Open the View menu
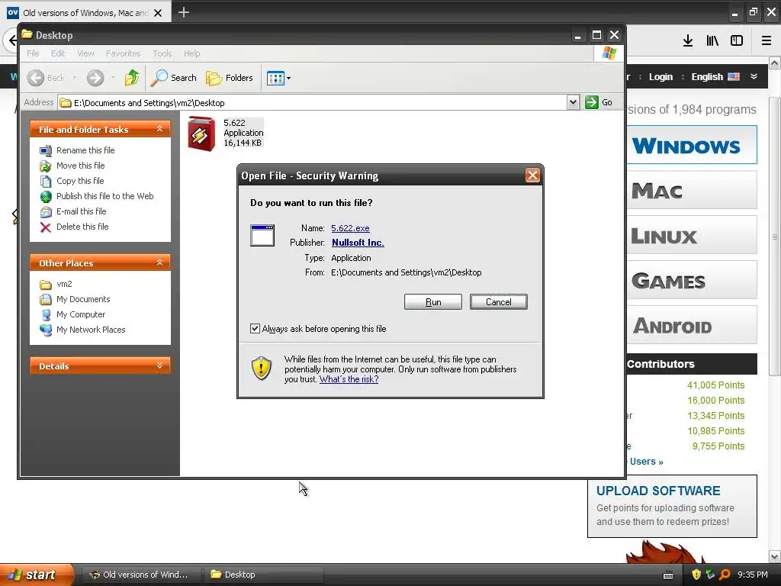The image size is (781, 586). coord(85,53)
